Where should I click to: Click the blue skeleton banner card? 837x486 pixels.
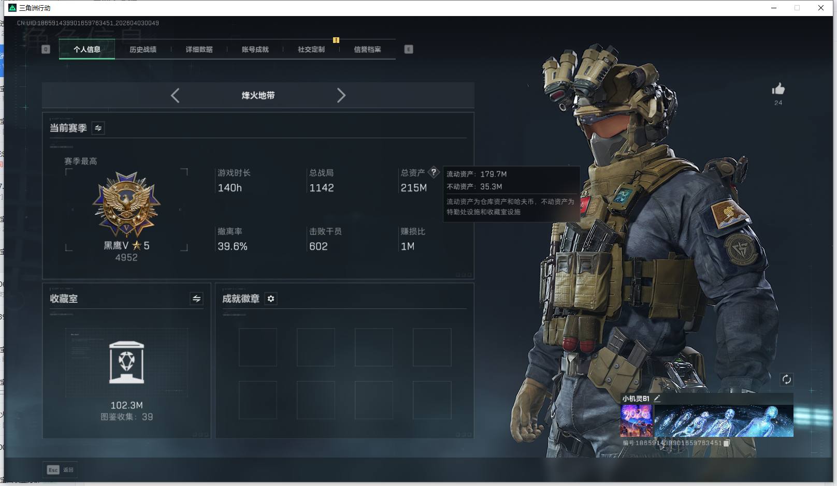click(724, 421)
